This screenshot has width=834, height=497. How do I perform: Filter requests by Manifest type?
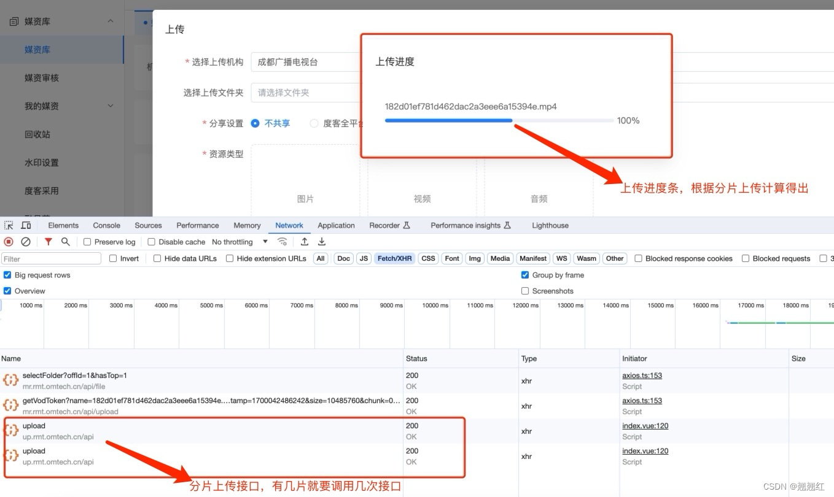[x=533, y=258]
